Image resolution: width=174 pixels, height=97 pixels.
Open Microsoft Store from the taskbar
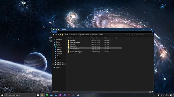[x=38, y=95]
